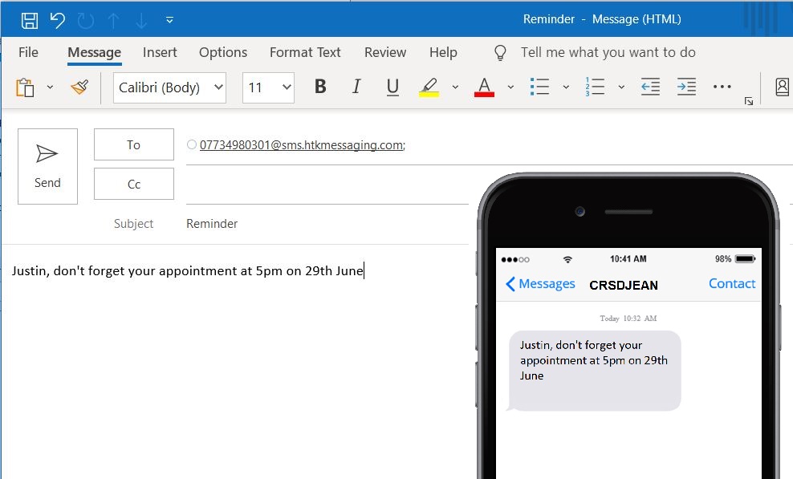Viewport: 793px width, 479px height.
Task: Toggle Bold formatting
Action: (320, 87)
